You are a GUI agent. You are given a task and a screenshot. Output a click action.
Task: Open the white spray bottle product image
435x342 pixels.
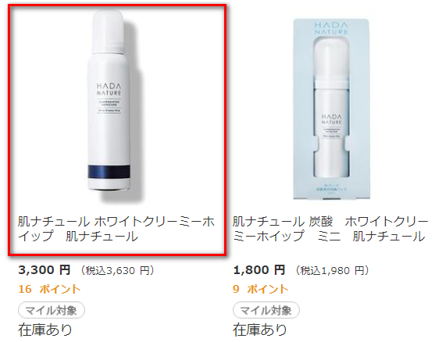[x=114, y=104]
